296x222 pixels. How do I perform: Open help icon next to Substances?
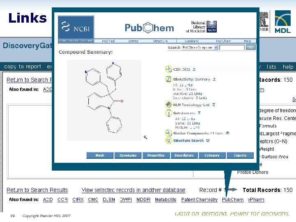[x=199, y=113]
